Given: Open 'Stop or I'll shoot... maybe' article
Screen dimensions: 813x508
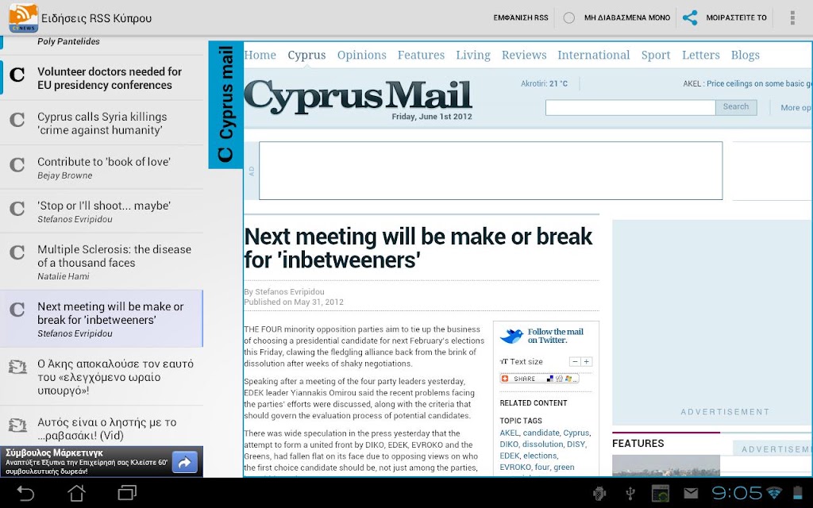Looking at the screenshot, I should tap(102, 211).
